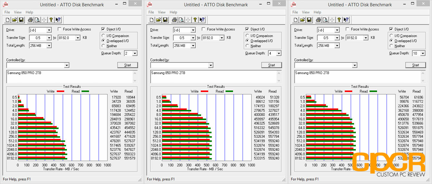
Task: Click yellow question-mark About icon, Queue Depth 4 window
Action: (195, 20)
